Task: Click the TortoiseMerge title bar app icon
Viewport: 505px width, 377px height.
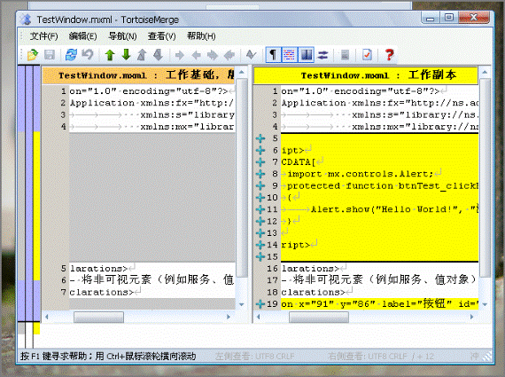Action: 27,20
